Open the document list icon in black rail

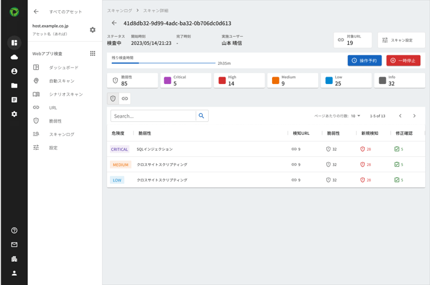[x=14, y=100]
